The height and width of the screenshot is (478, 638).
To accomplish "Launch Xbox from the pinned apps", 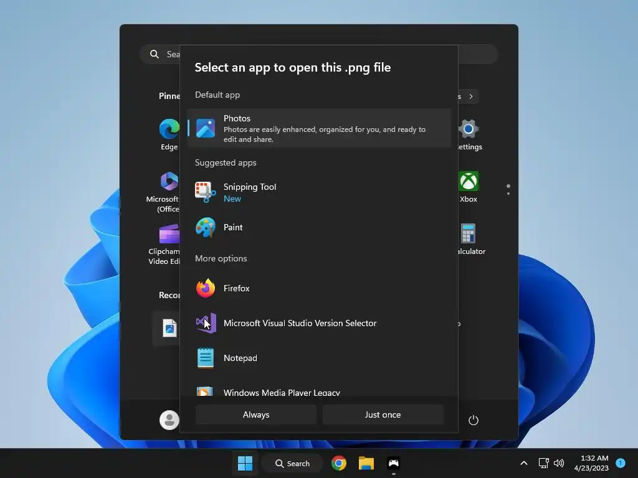I will click(x=469, y=181).
